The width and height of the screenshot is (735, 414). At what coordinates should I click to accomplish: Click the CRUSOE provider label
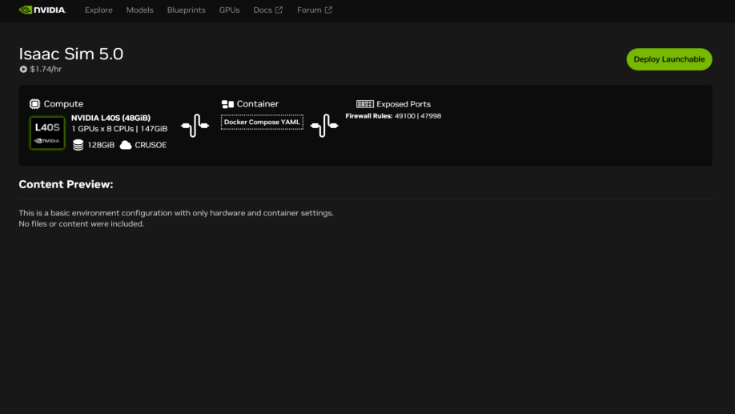click(151, 145)
